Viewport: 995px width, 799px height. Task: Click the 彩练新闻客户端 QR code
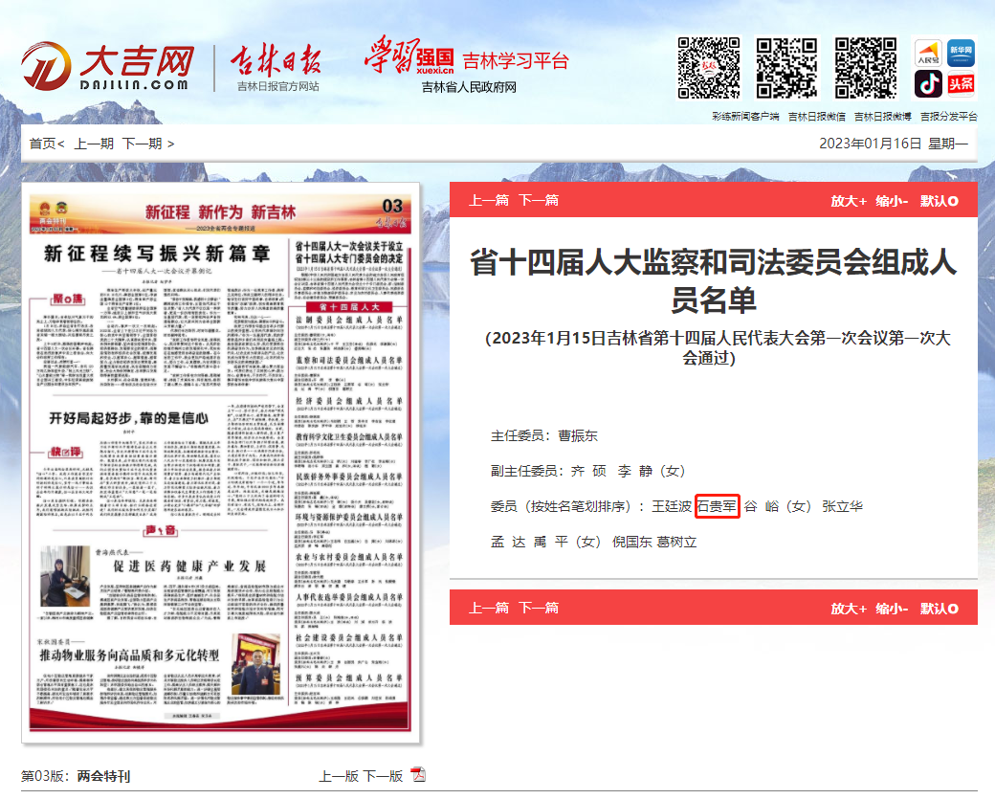click(x=709, y=68)
